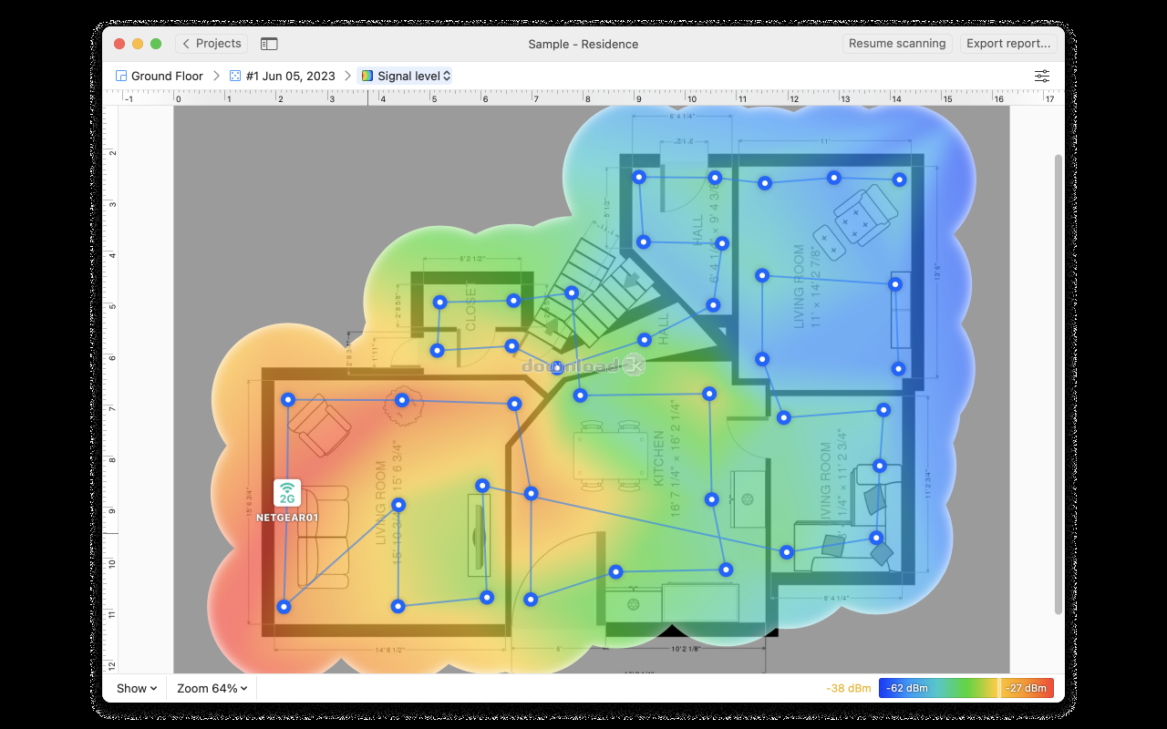The width and height of the screenshot is (1167, 729).
Task: Click the -62 dBm end of color scale
Action: 909,688
